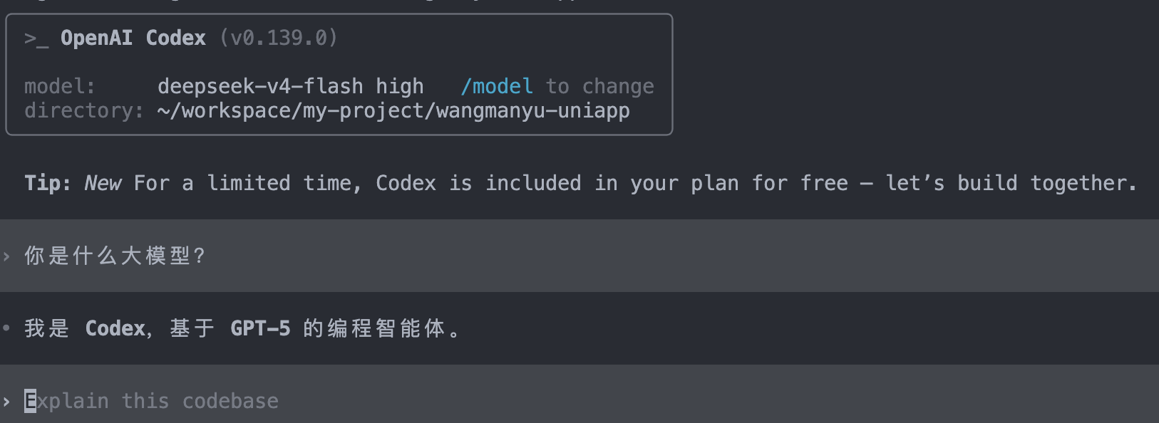Click the high reasoning level text

pyautogui.click(x=400, y=86)
